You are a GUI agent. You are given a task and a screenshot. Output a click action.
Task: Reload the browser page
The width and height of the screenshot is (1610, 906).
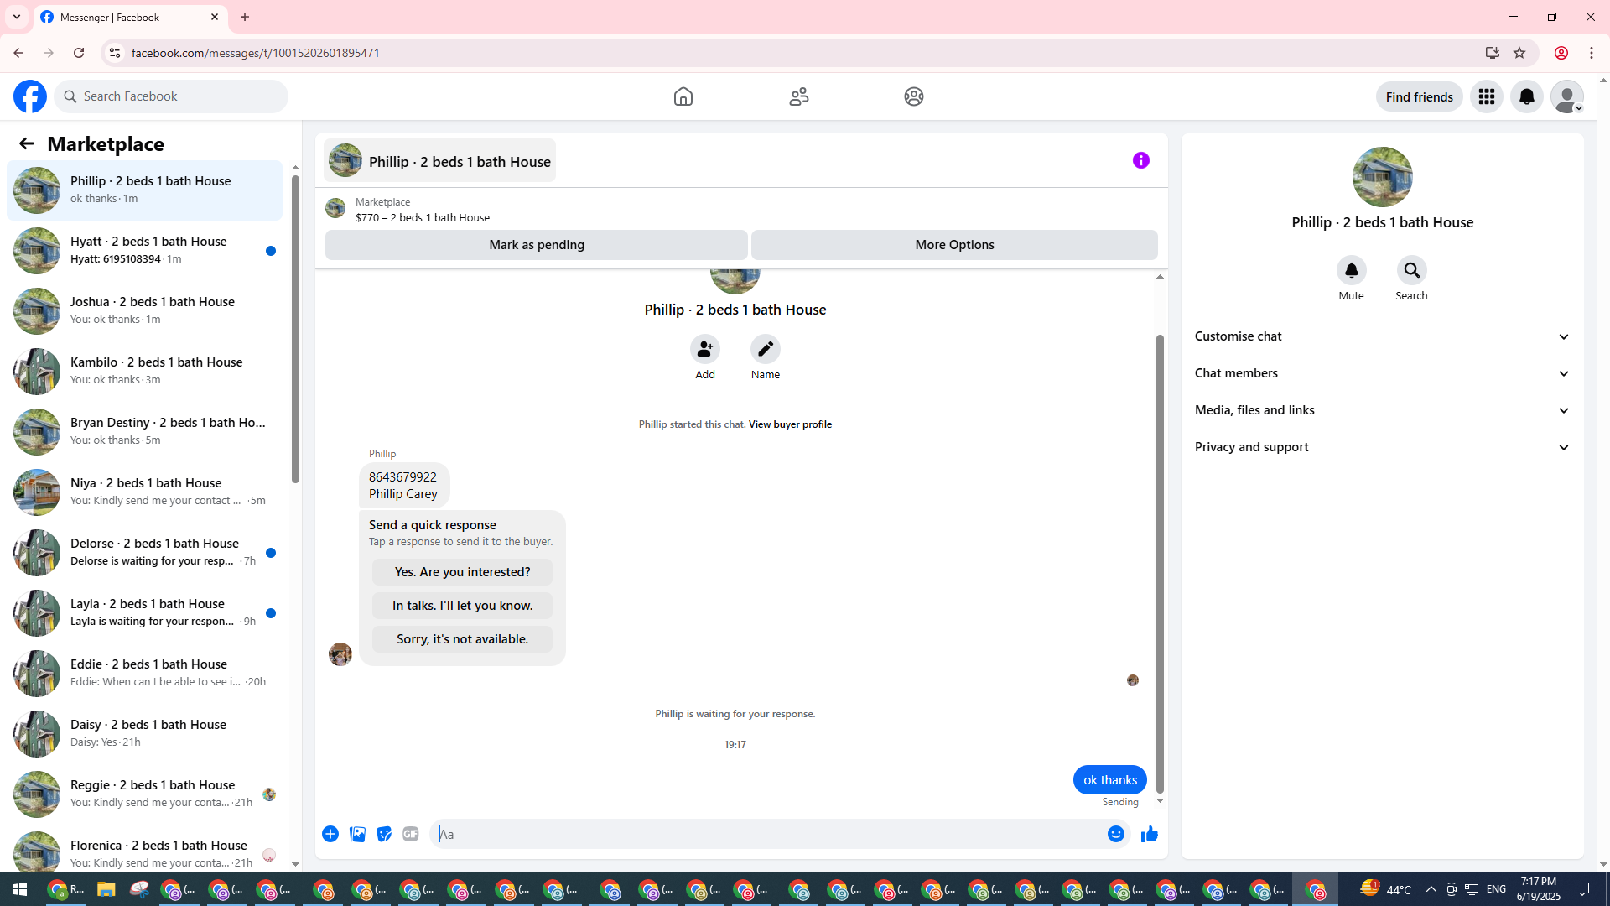click(79, 53)
